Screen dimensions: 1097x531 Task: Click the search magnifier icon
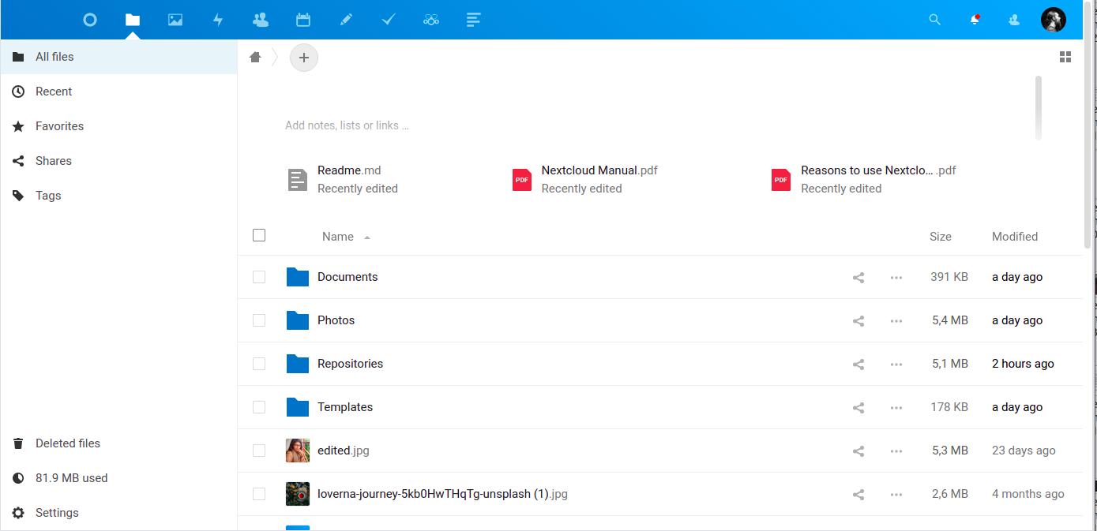coord(935,20)
